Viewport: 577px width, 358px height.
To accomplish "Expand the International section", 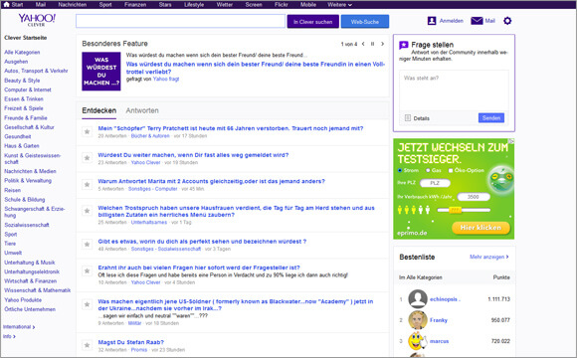I will point(19,327).
